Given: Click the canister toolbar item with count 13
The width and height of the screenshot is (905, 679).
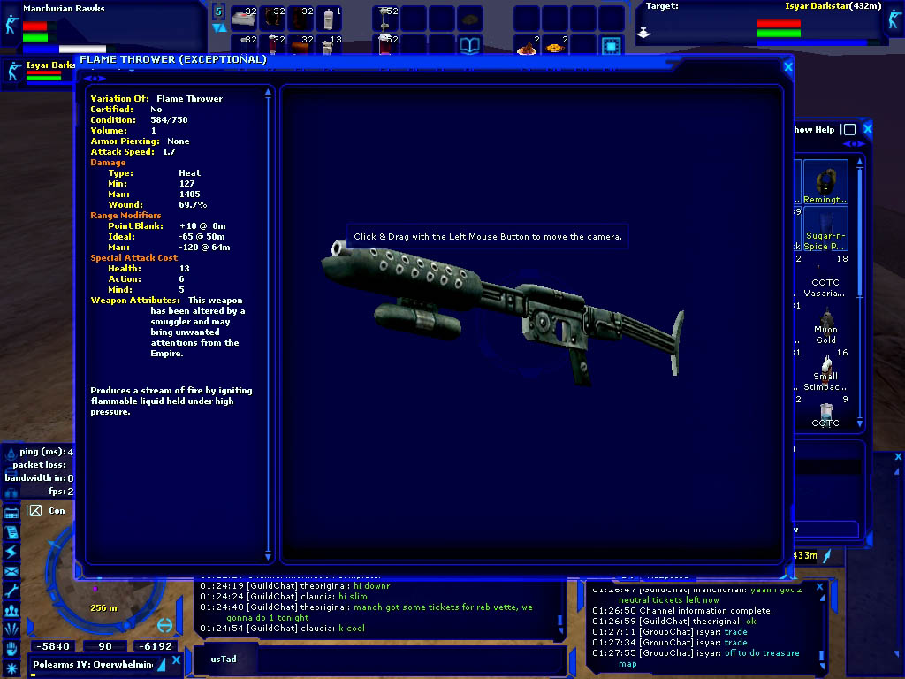Looking at the screenshot, I should pyautogui.click(x=329, y=45).
